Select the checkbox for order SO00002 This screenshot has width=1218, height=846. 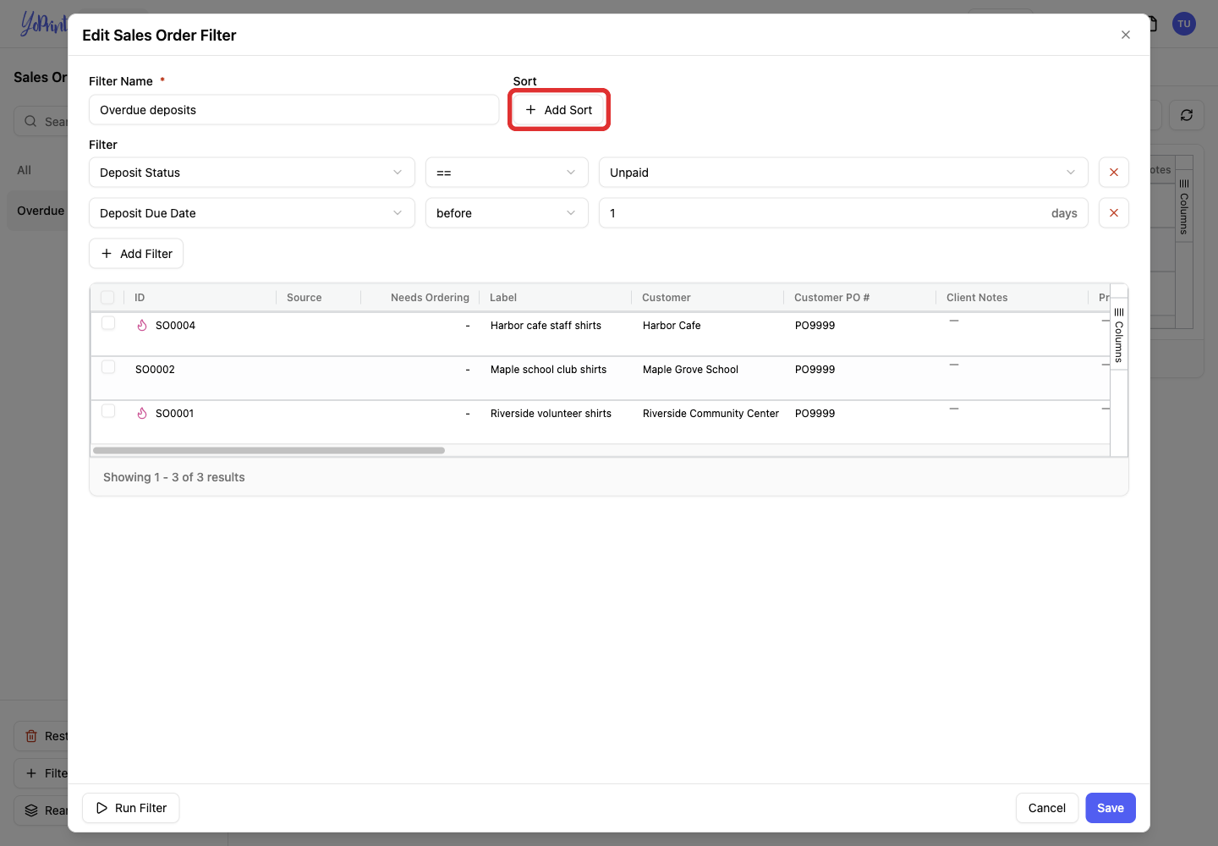coord(108,367)
